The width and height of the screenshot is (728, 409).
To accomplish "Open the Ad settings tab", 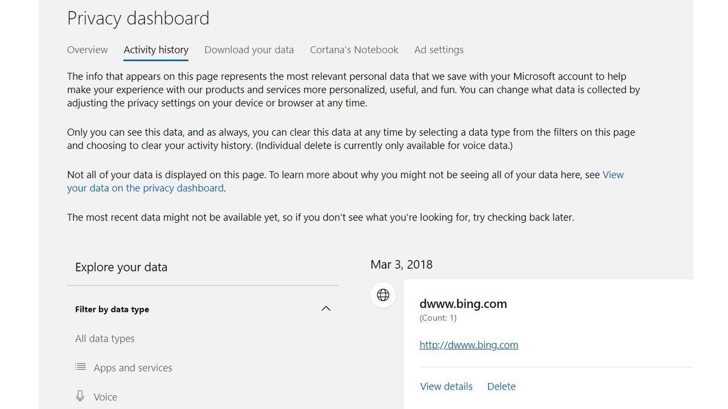I will [x=439, y=50].
